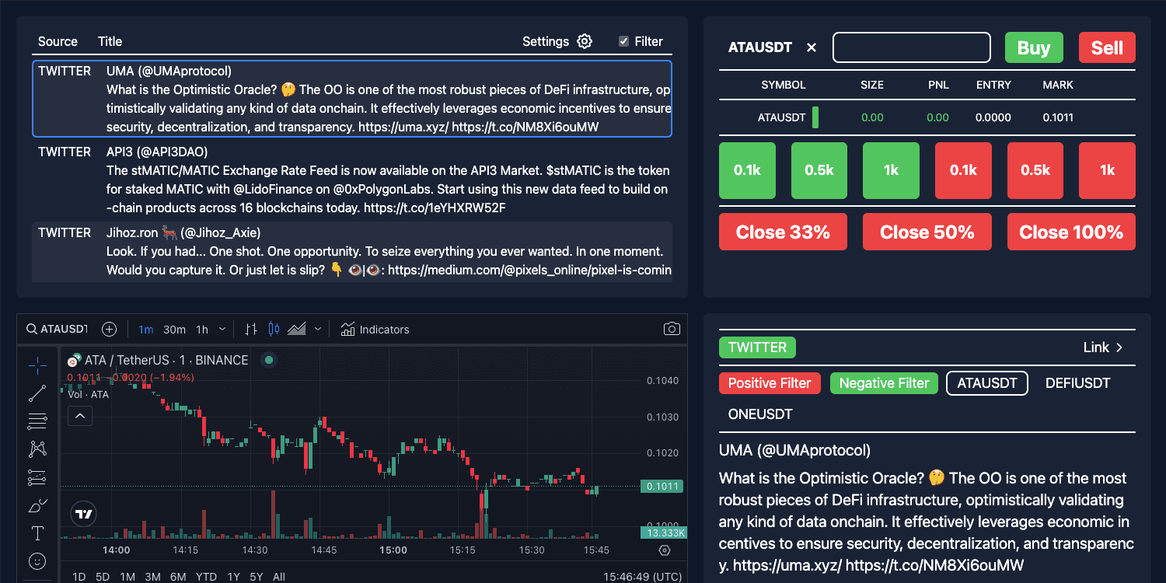
Task: Set chart range to 3M
Action: click(152, 577)
